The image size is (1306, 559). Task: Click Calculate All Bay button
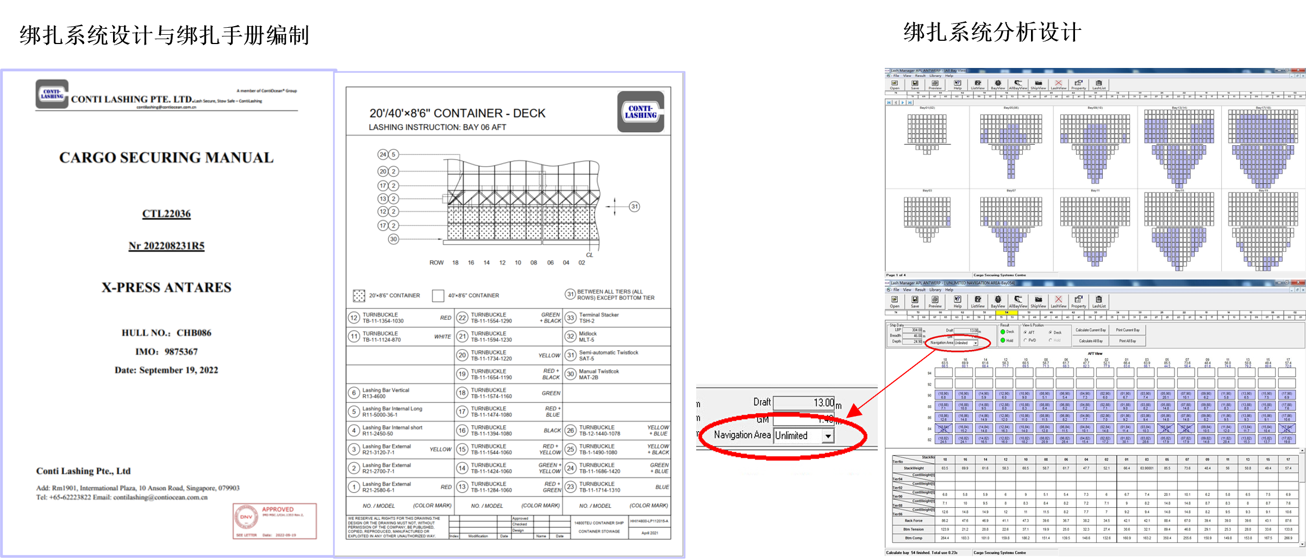coord(1090,341)
